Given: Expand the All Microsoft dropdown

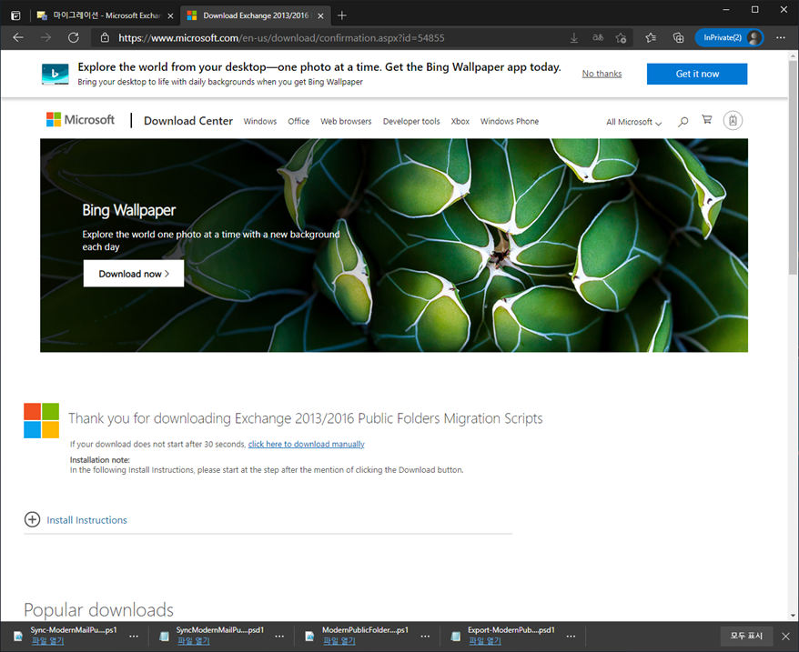Looking at the screenshot, I should (634, 122).
